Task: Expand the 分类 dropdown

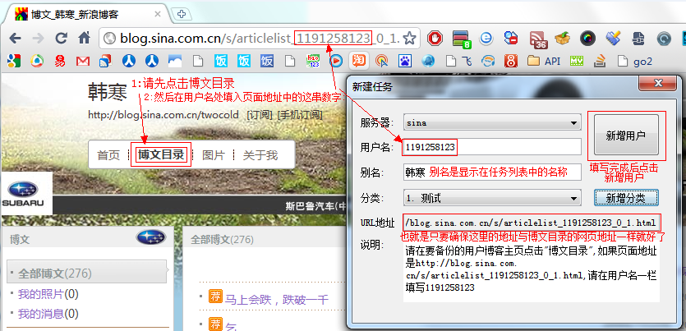Action: point(493,198)
